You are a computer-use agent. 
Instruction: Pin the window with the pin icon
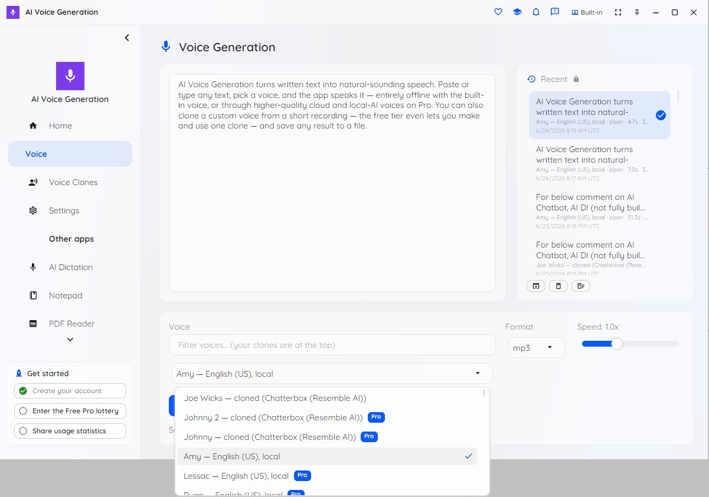click(x=637, y=12)
